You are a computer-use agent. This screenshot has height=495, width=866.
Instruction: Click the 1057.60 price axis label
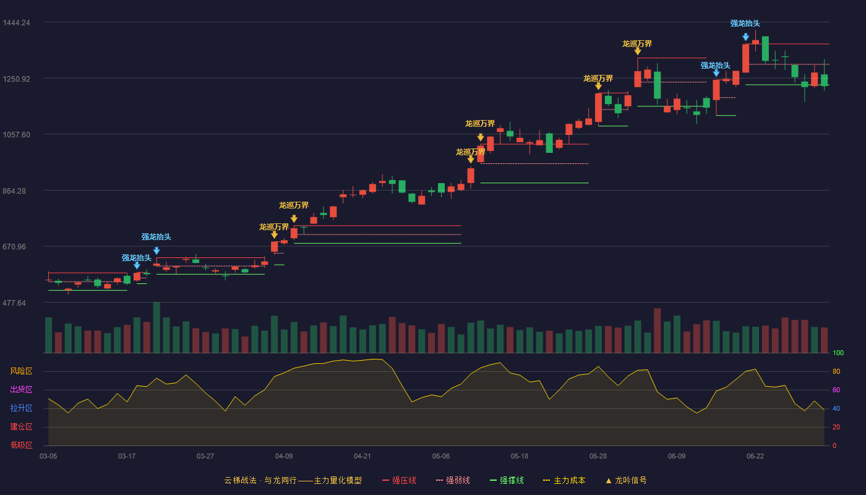[x=16, y=135]
